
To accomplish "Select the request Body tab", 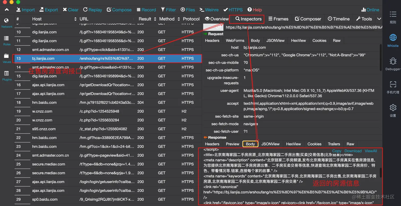I will pos(255,40).
